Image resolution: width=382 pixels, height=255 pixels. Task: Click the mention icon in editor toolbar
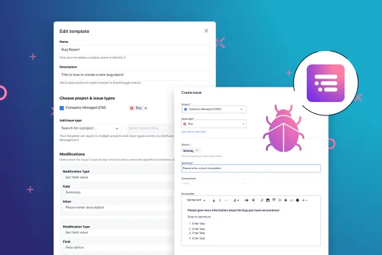[x=274, y=200]
